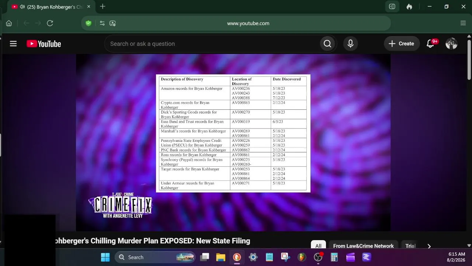This screenshot has height=266, width=472.
Task: Open site permissions settings icon in address bar
Action: click(102, 23)
